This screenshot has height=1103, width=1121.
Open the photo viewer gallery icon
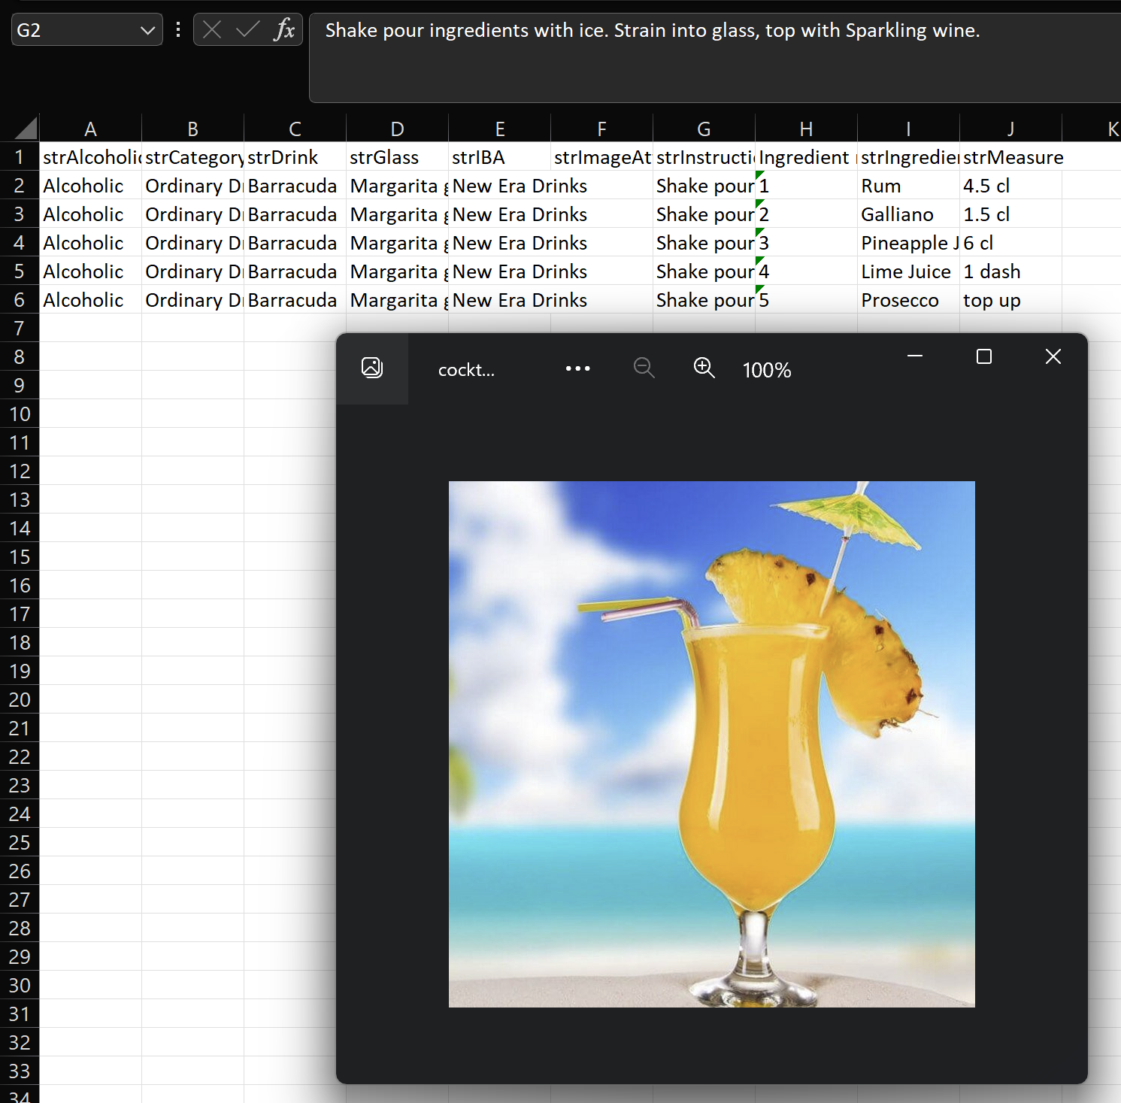point(372,368)
